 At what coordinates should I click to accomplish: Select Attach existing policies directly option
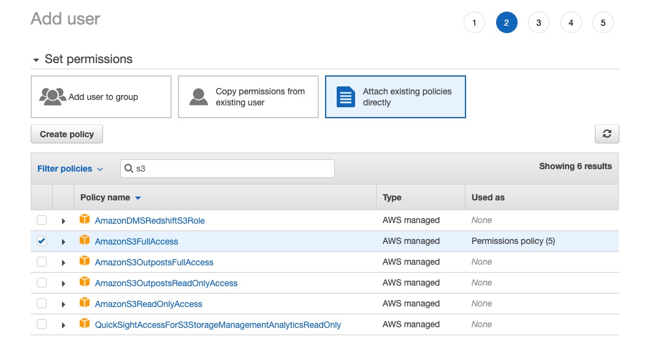pyautogui.click(x=396, y=97)
